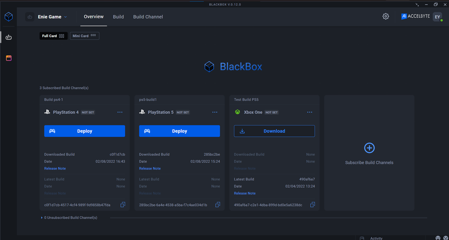
Task: Deploy the PlayStation 5 build
Action: [179, 131]
